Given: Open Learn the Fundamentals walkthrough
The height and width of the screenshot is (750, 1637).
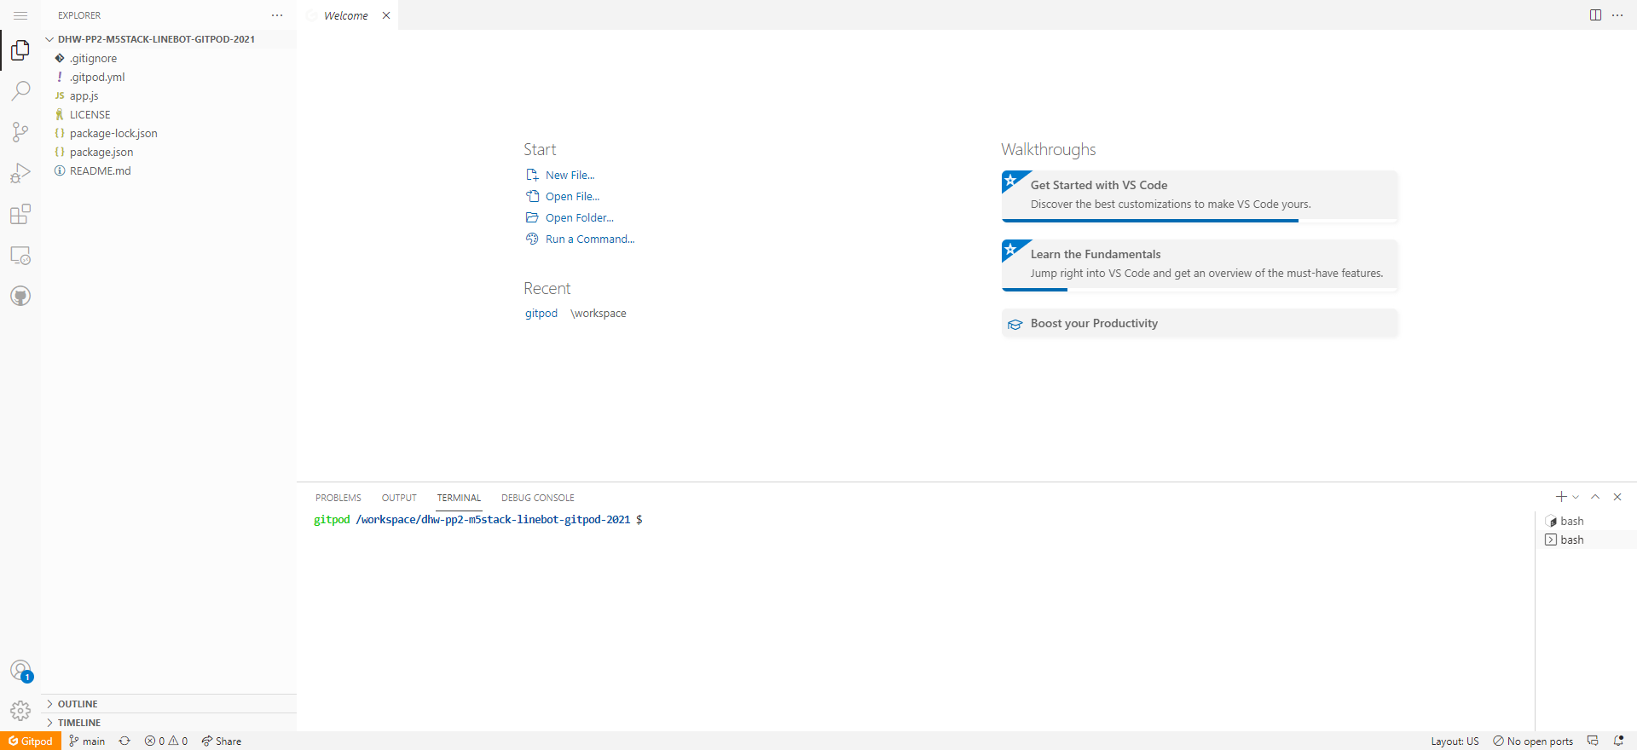Looking at the screenshot, I should tap(1200, 264).
